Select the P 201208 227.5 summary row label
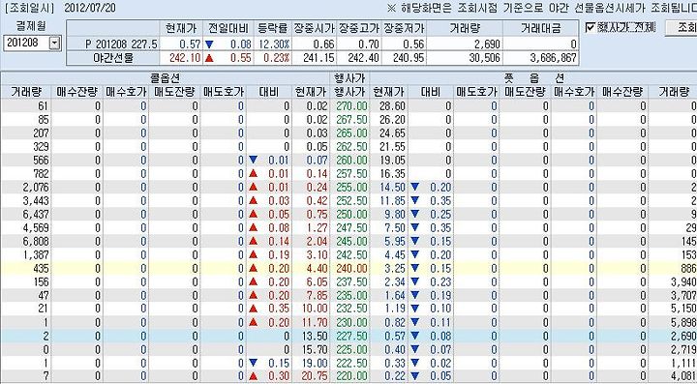697x384 pixels. click(121, 44)
